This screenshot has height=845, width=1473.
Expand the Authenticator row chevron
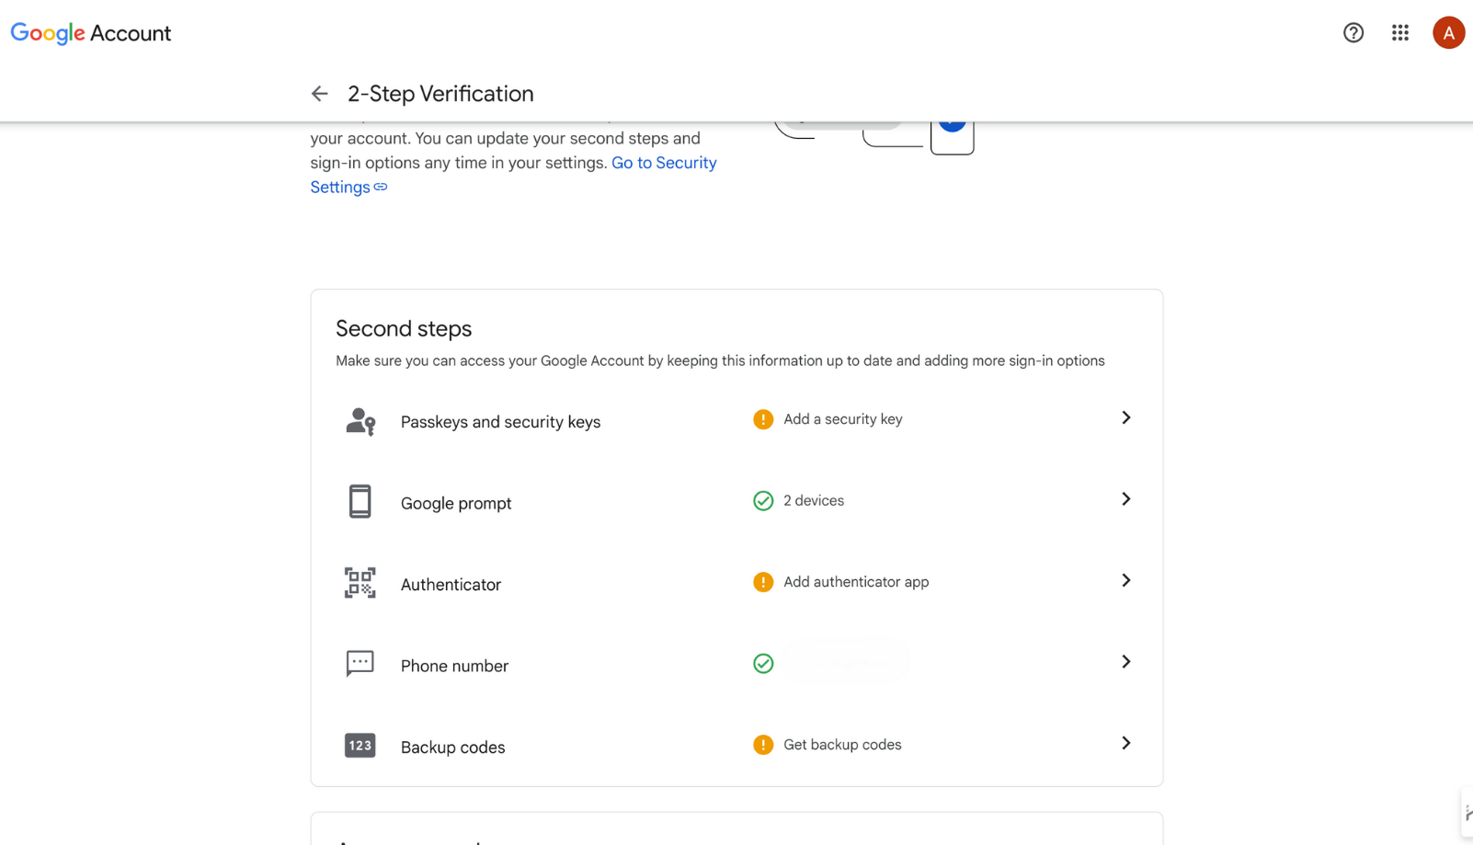point(1125,580)
